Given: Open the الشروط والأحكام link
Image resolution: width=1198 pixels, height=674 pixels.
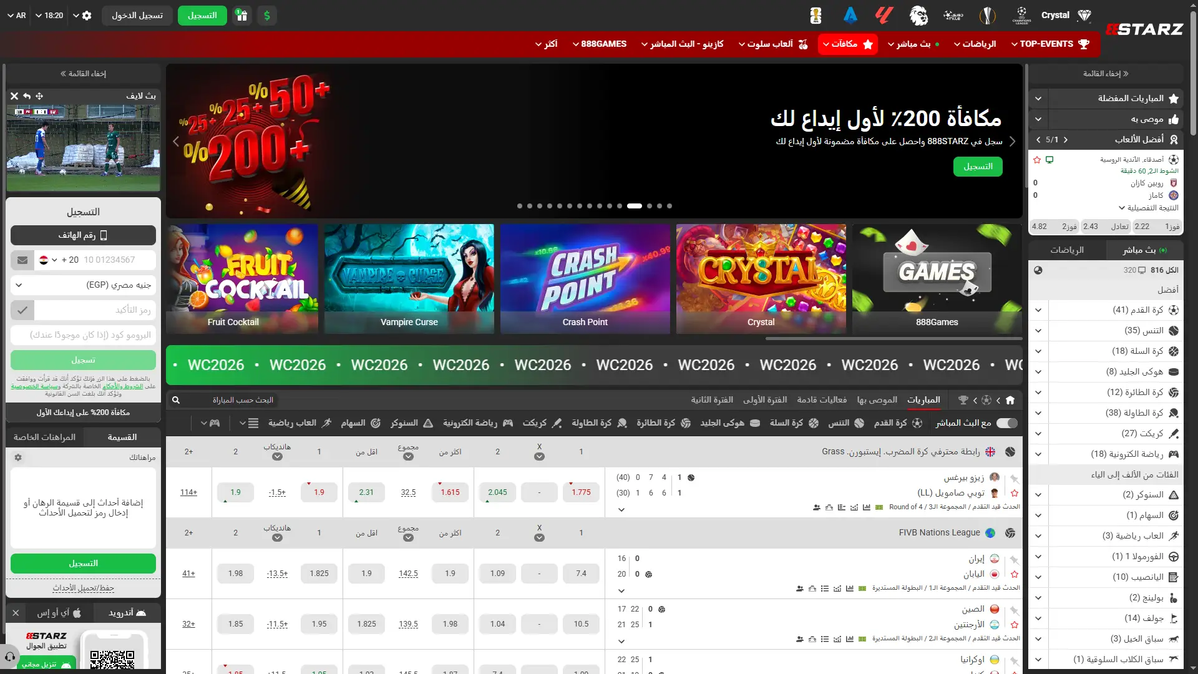Looking at the screenshot, I should 123,386.
